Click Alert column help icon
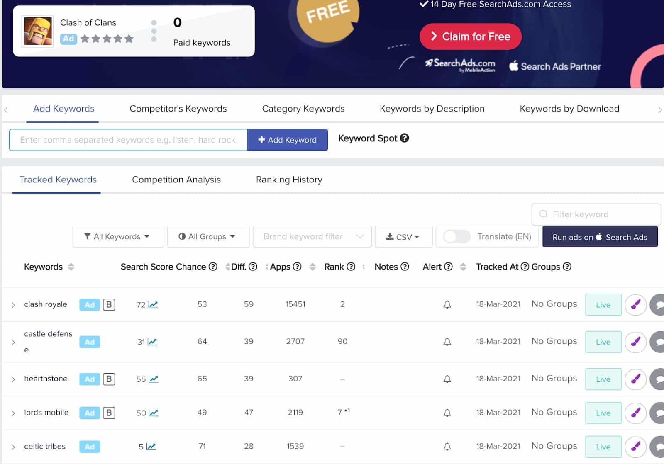Screen dimensions: 664x464 click(x=448, y=267)
